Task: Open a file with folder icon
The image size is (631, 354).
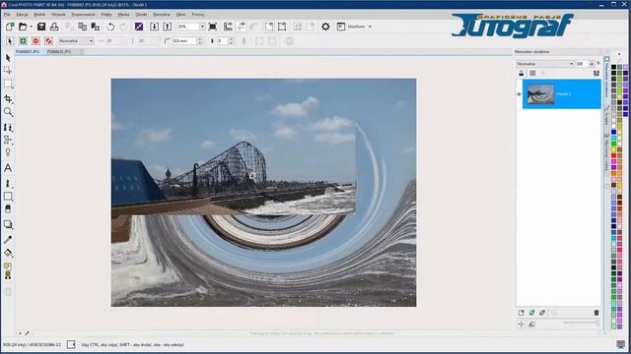Action: (x=23, y=27)
